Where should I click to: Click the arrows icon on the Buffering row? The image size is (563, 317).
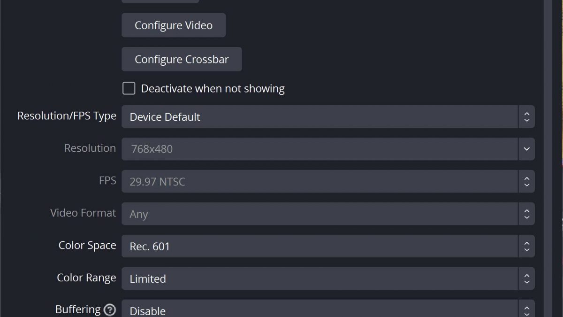click(526, 310)
